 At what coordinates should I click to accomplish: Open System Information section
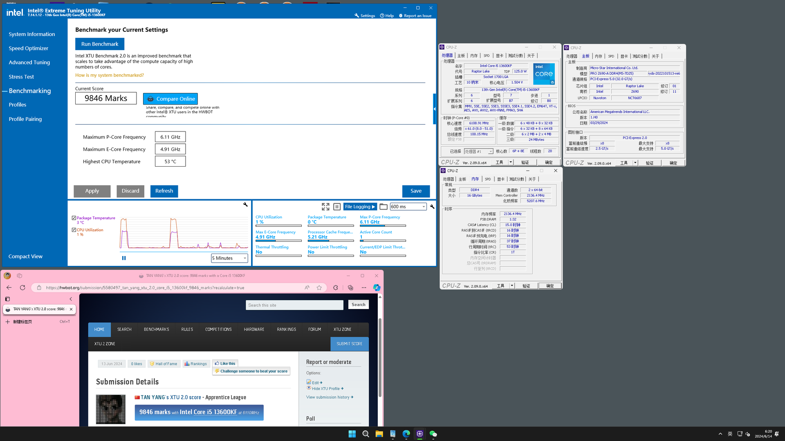(32, 34)
